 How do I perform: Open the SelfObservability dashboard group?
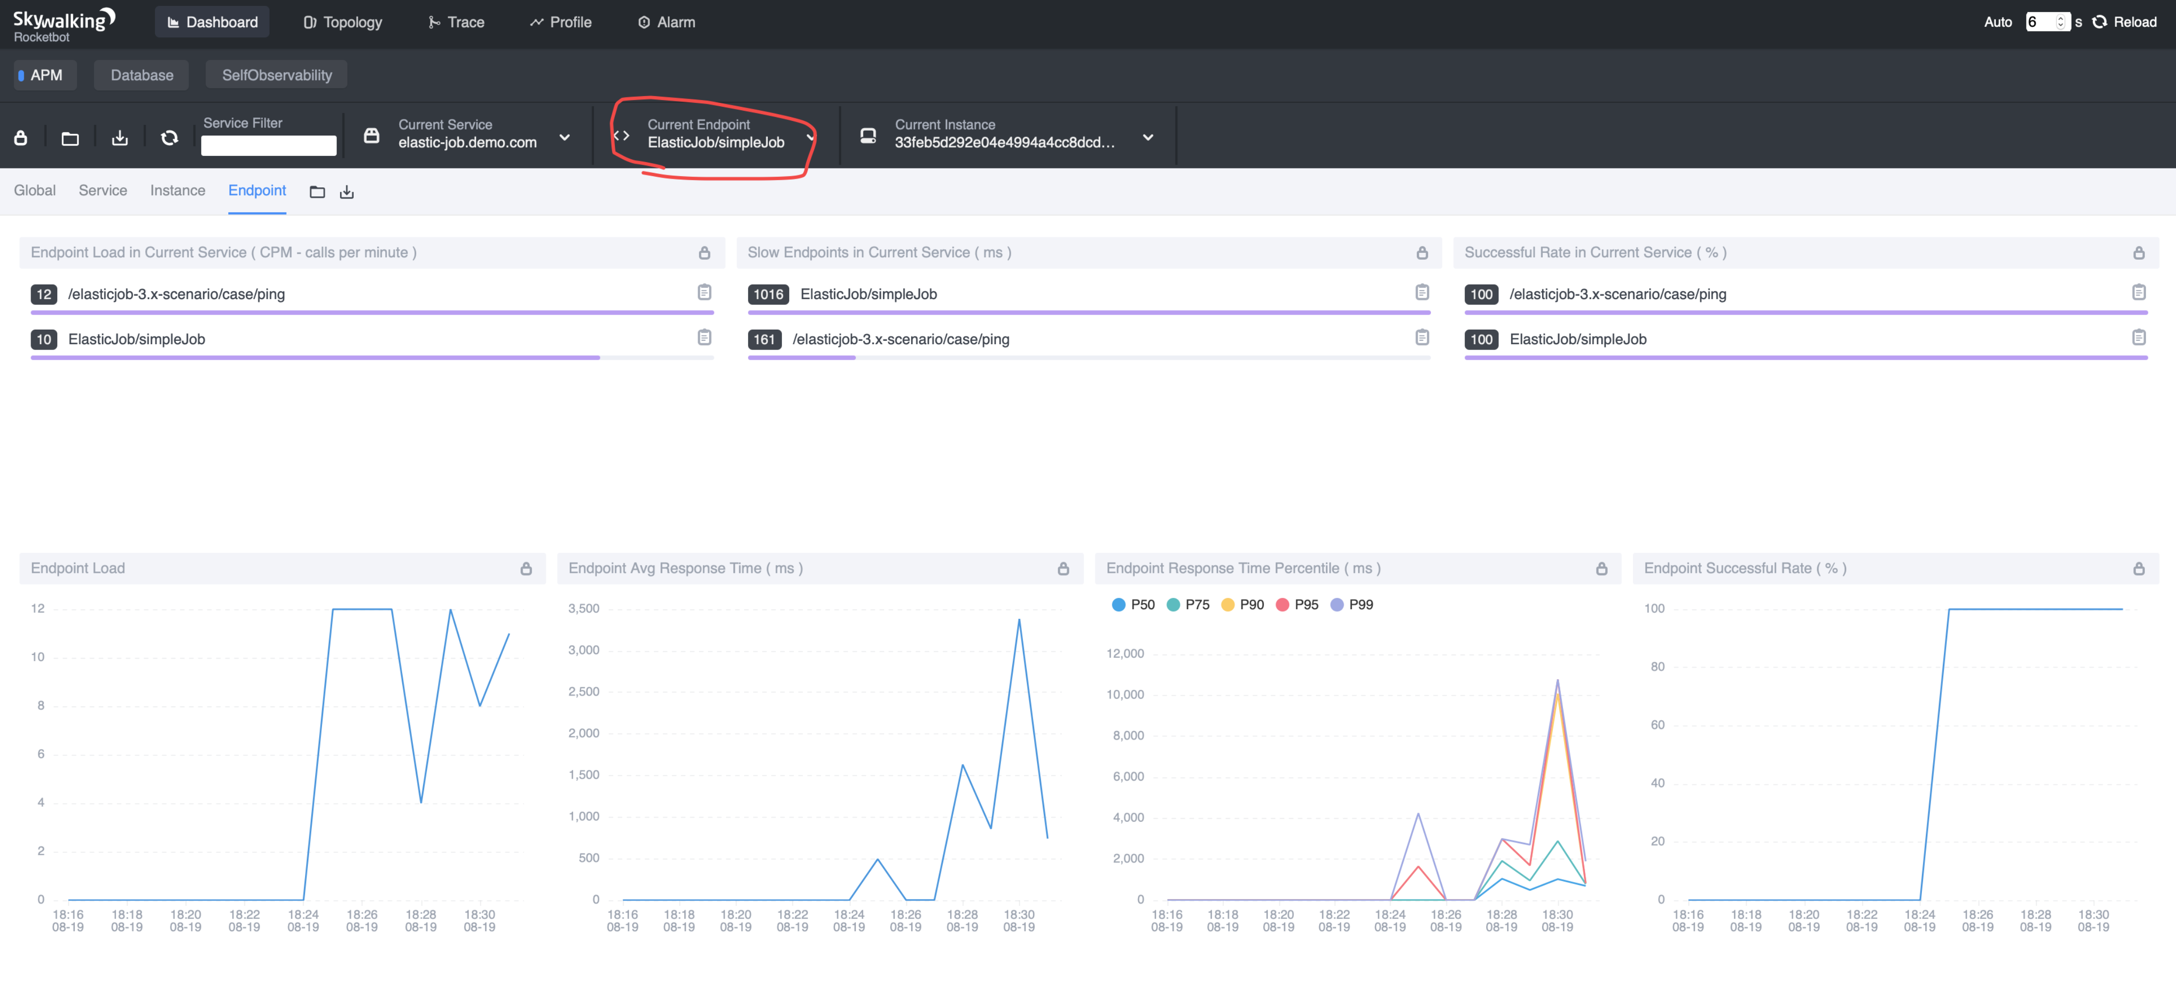(276, 75)
